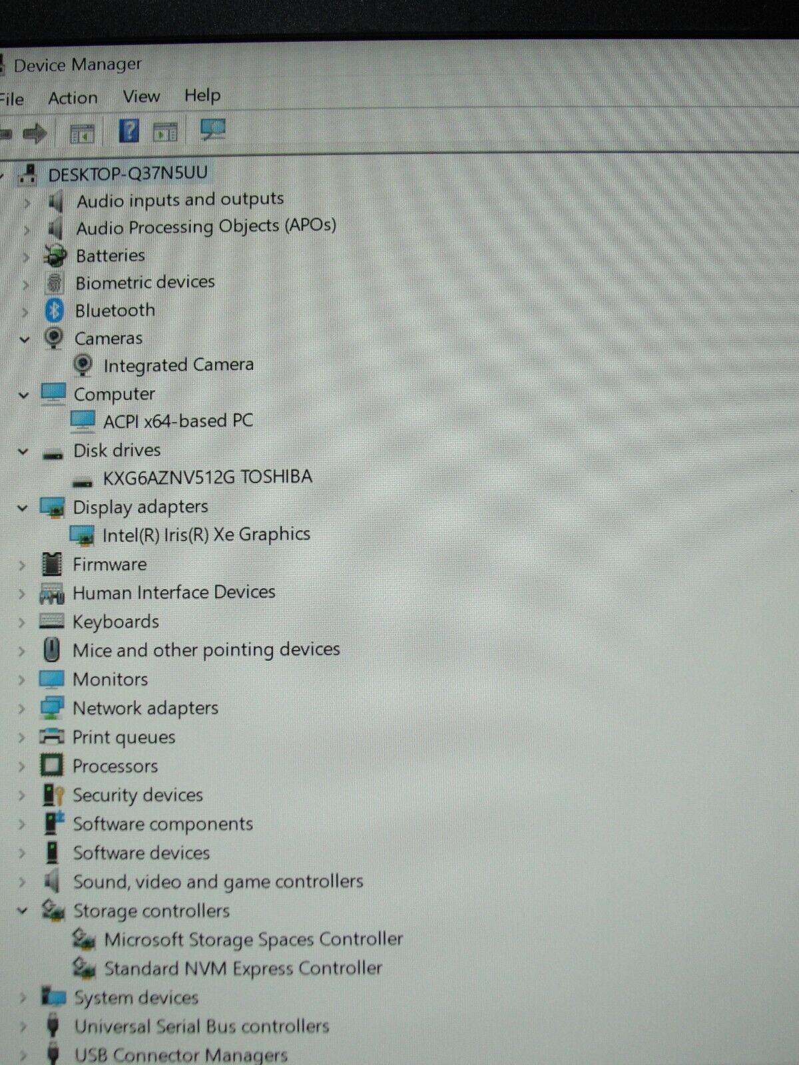The height and width of the screenshot is (1065, 799).
Task: Select the KXG6AZNV512G TOSHIBA disk drive
Action: click(207, 477)
